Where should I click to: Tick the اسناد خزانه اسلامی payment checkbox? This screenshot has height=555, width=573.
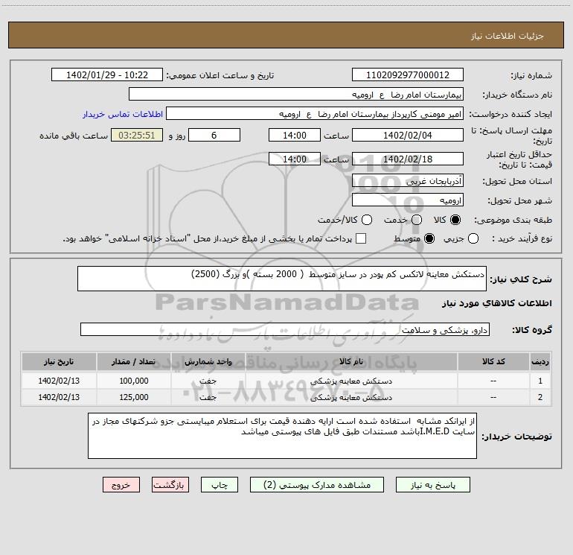[361, 238]
